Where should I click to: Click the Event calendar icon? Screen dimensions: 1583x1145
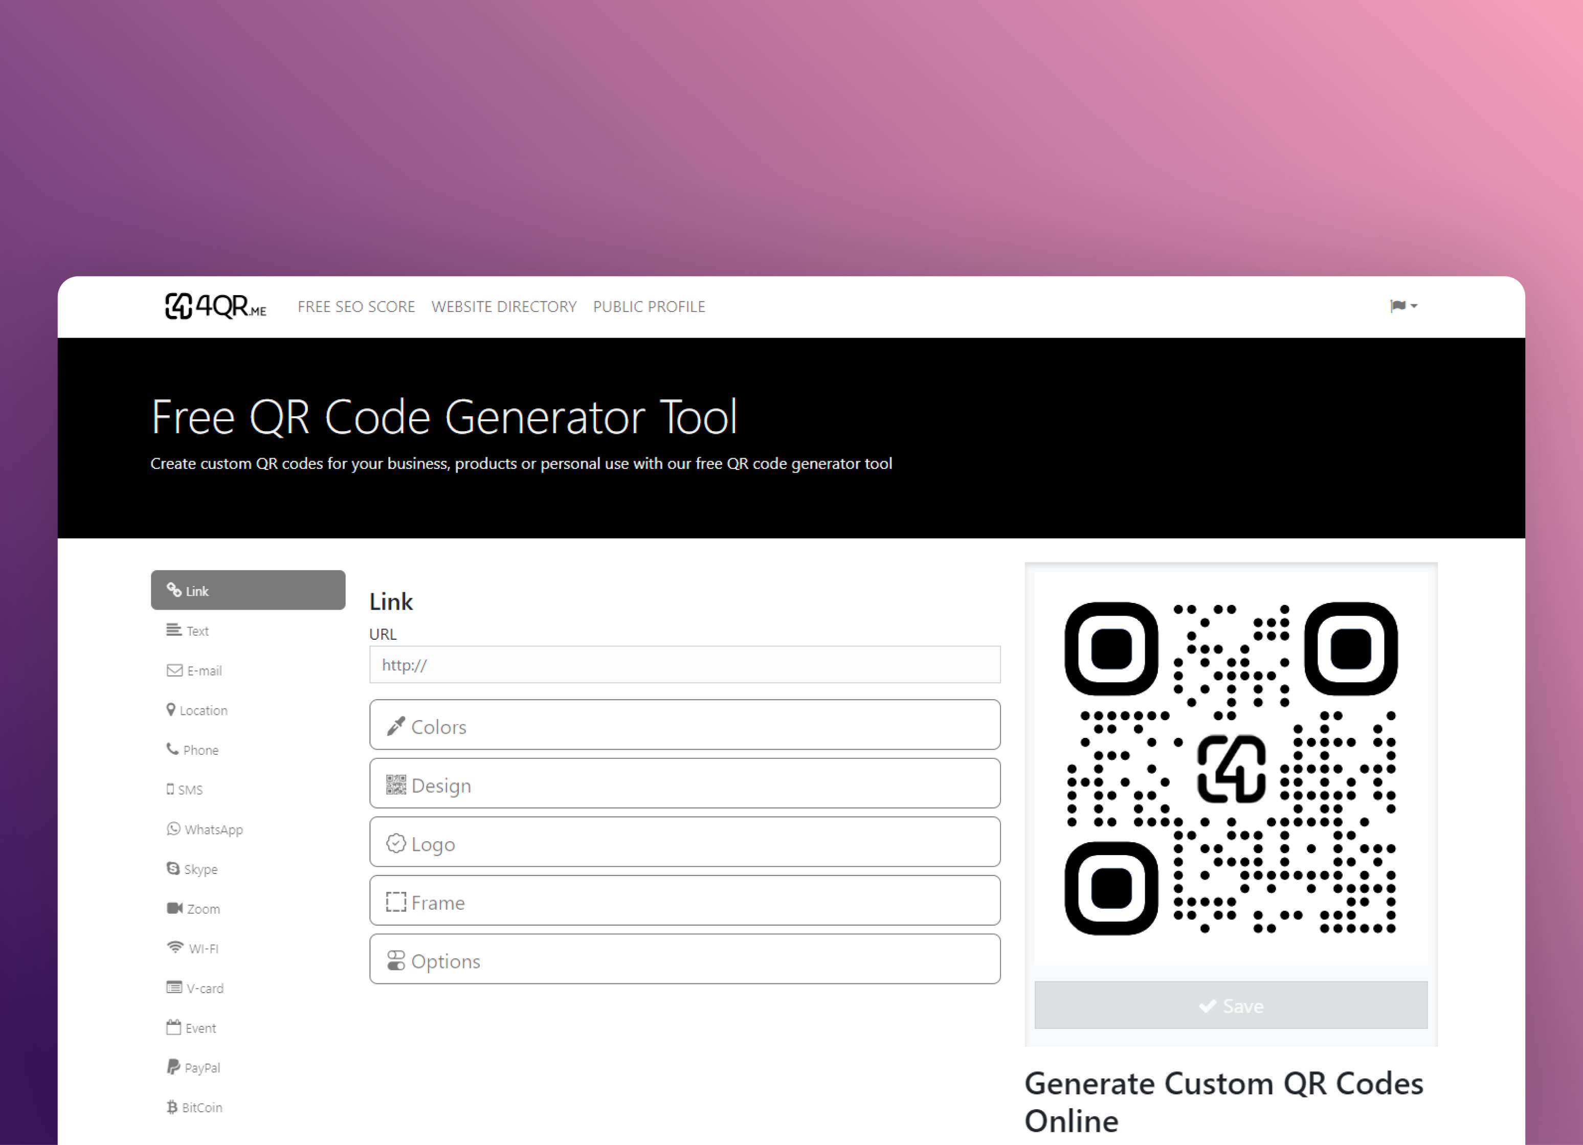pos(174,1027)
